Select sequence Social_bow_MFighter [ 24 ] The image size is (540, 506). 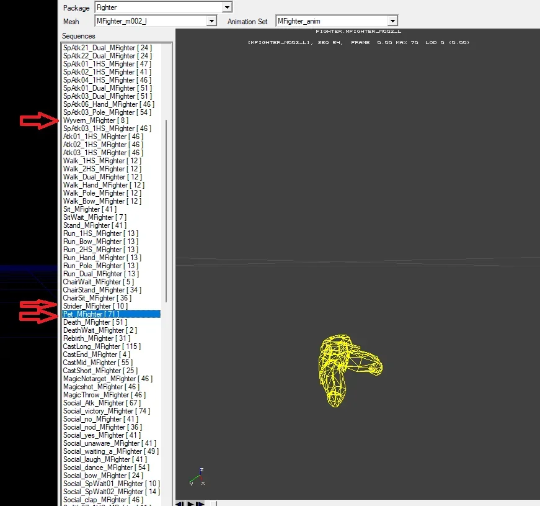pos(103,476)
